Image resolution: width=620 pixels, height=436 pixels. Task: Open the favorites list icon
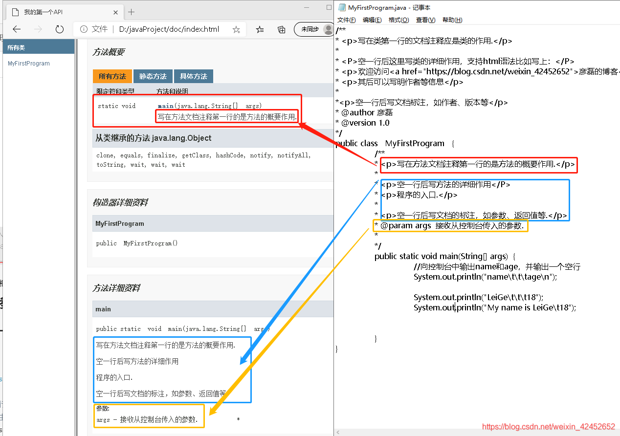(x=260, y=29)
